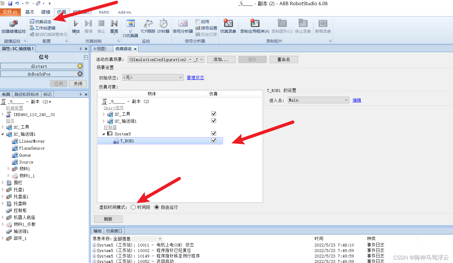
Task: Reset the simulation (重置)
Action: pos(114,27)
